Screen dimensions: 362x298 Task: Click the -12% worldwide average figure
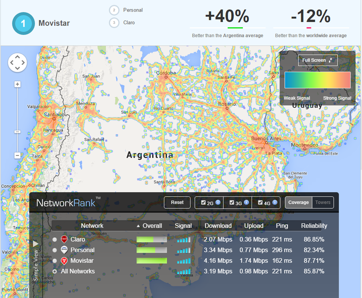[311, 16]
